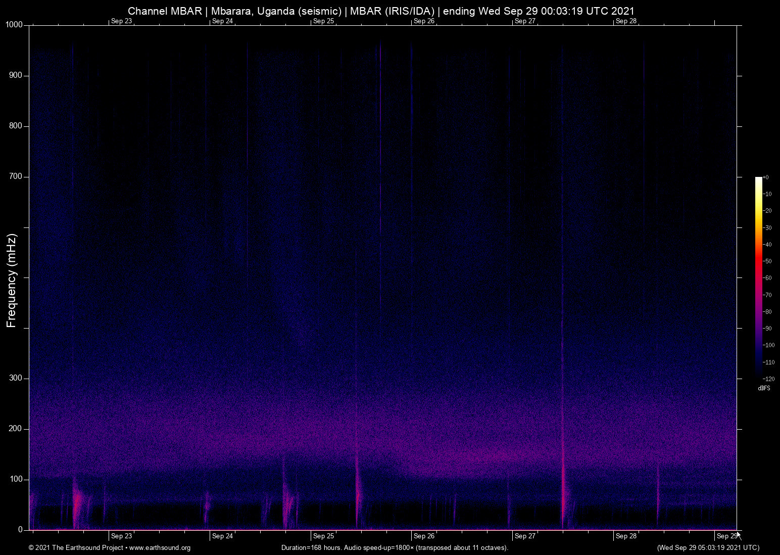Click the Duration=168 hours footer text
Image resolution: width=780 pixels, height=555 pixels.
point(394,548)
